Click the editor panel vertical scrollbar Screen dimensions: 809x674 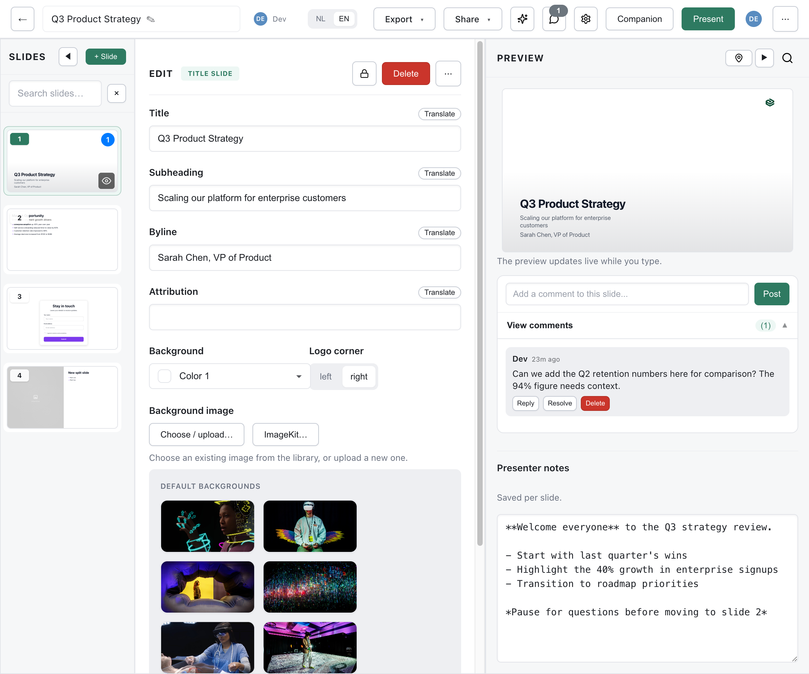coord(480,293)
